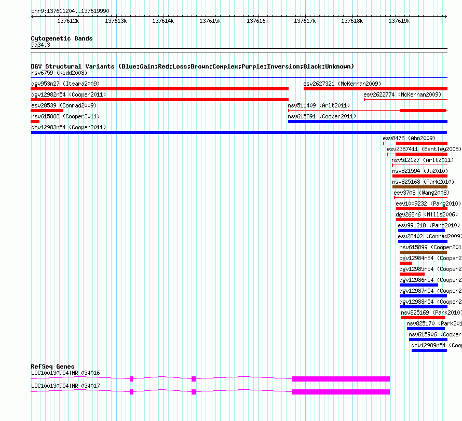462x421 pixels.
Task: Select the nsv511409 (Arlt2011) label
Action: click(x=319, y=105)
